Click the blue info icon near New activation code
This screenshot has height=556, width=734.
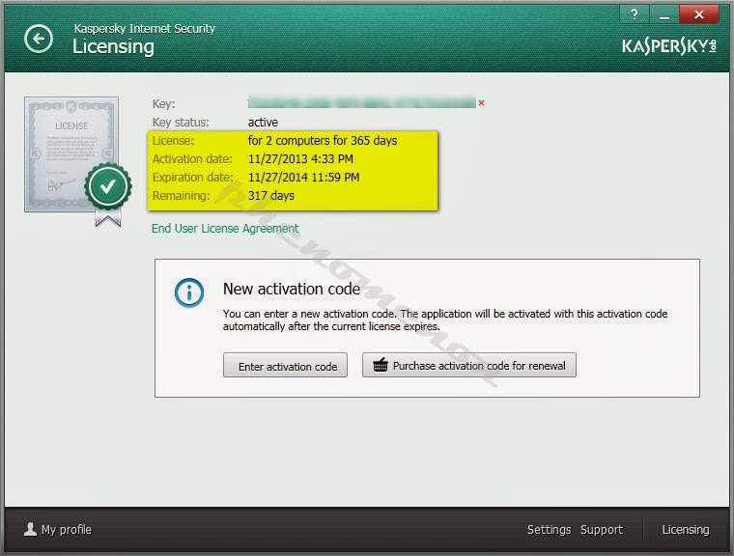tap(189, 293)
